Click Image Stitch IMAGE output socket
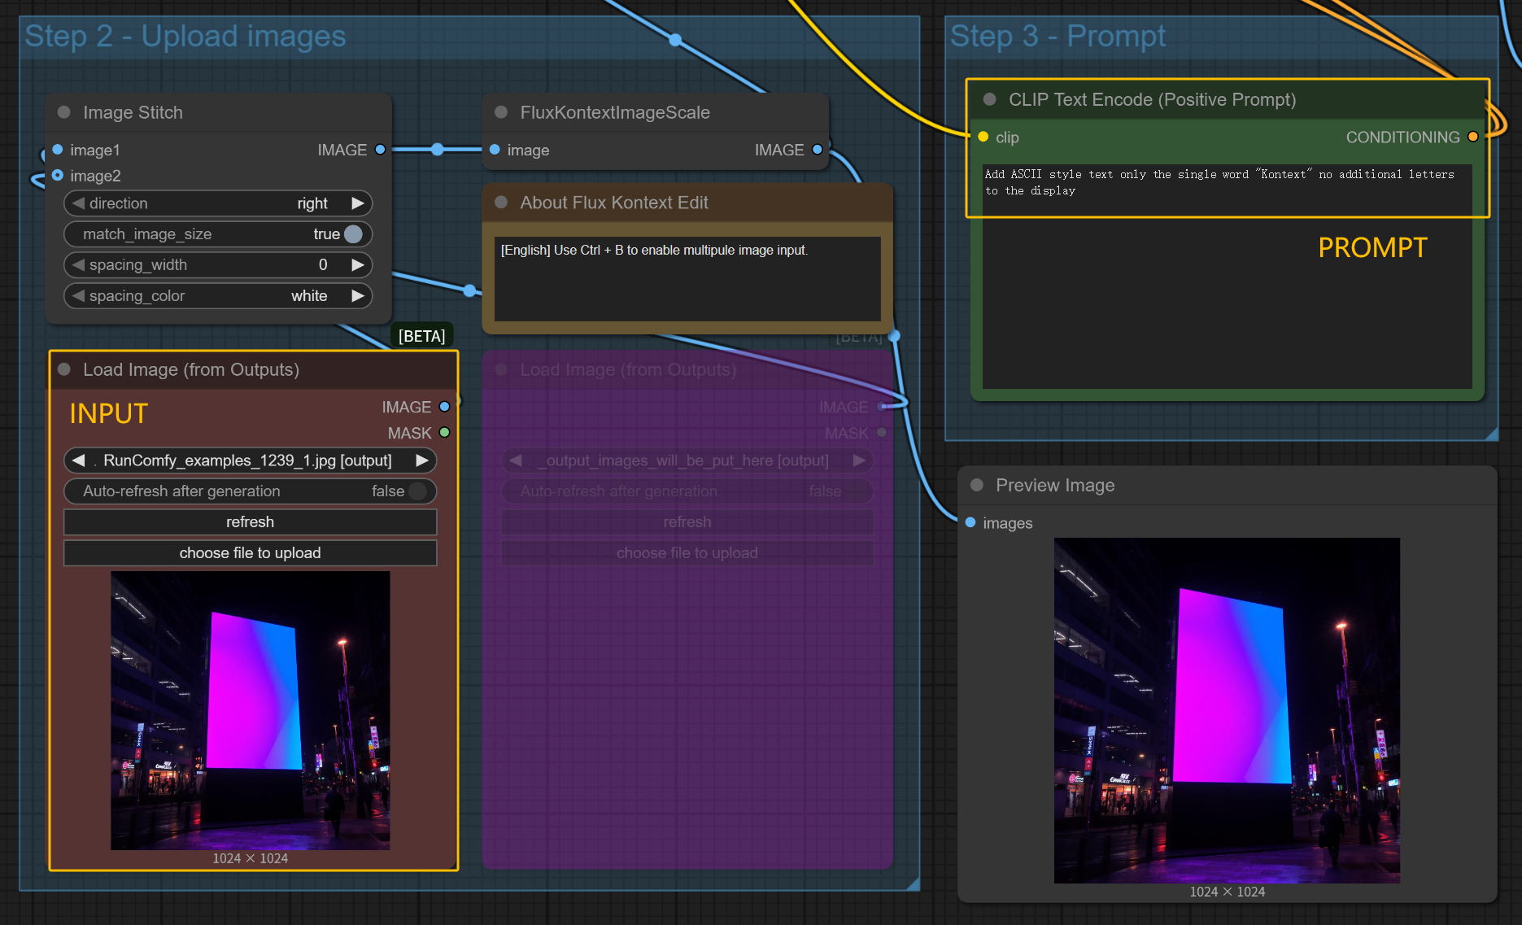Screen dimensions: 1522x925 (380, 150)
